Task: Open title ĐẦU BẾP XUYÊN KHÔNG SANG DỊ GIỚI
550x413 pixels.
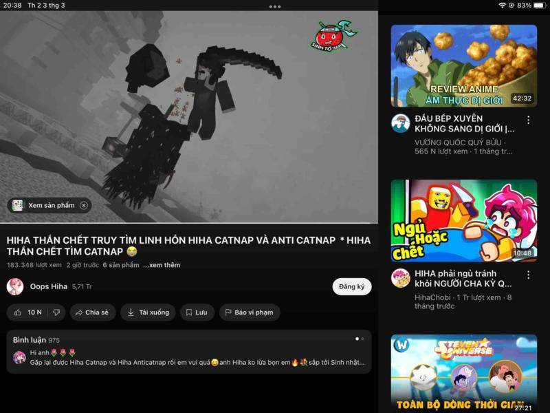Action: point(465,124)
